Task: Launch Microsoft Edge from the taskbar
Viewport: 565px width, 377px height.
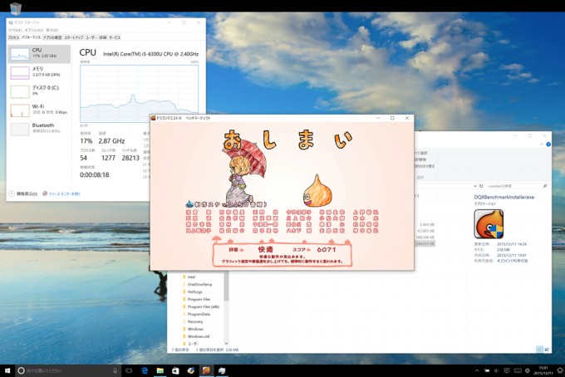Action: click(145, 370)
